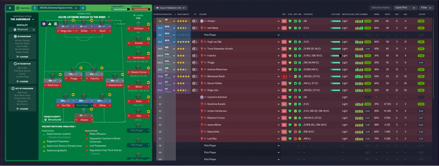Collapse the tactics panel with double-arrow icon
The height and width of the screenshot is (166, 439).
[10, 8]
